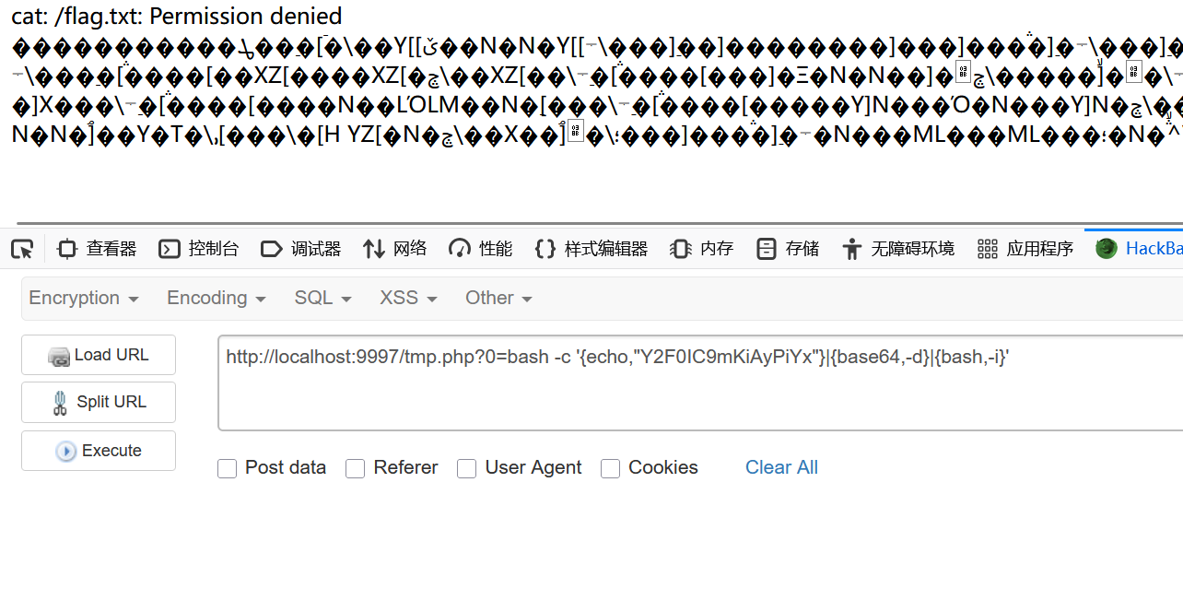This screenshot has height=600, width=1183.
Task: Click the element picker icon in devtools
Action: coord(22,249)
